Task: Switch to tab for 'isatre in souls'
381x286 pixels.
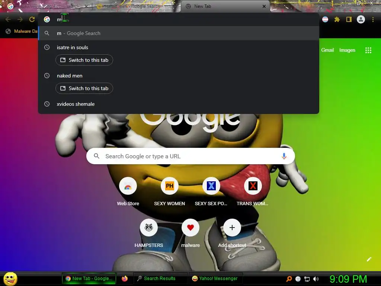Action: tap(84, 60)
